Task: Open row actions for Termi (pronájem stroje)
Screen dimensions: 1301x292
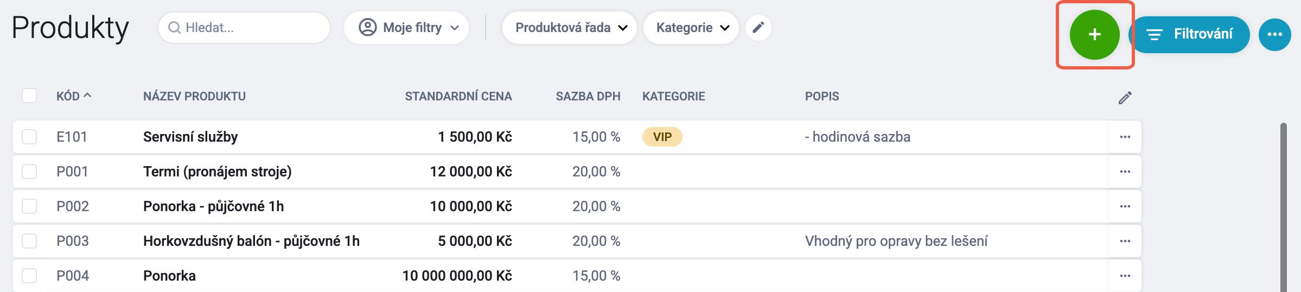Action: click(x=1125, y=172)
